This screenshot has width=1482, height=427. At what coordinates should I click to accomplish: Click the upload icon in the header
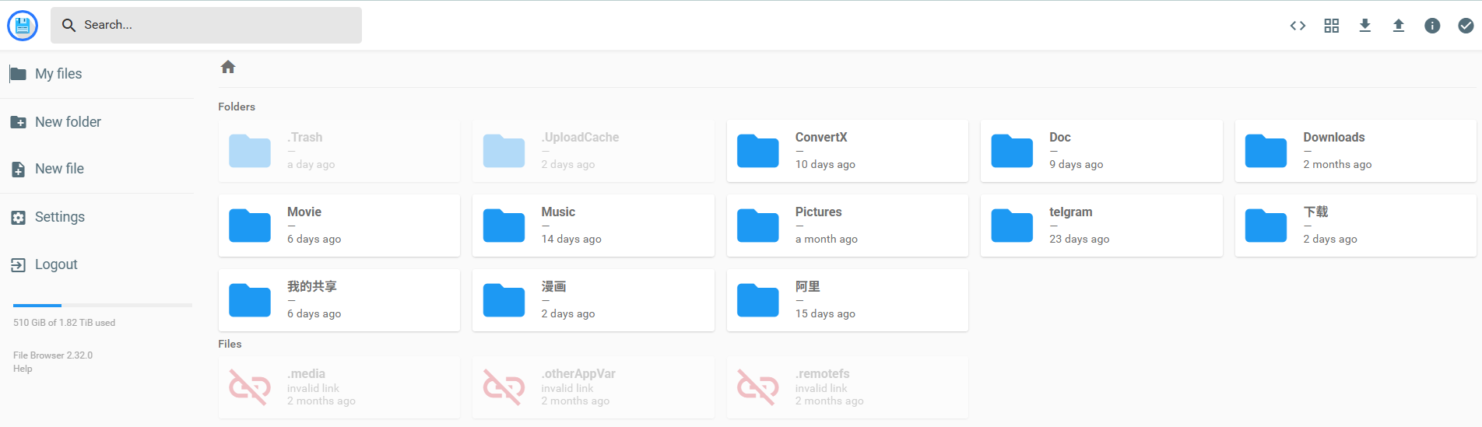pos(1399,26)
